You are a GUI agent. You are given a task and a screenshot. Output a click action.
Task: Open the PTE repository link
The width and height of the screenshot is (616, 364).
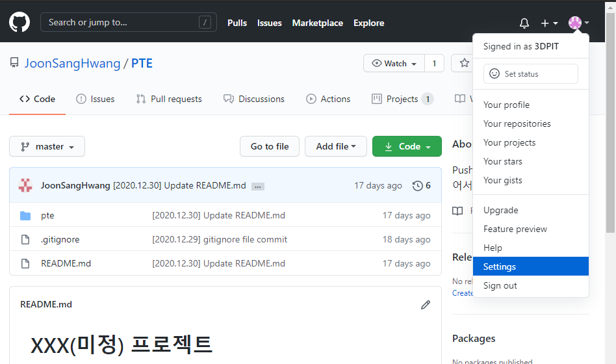pyautogui.click(x=142, y=63)
